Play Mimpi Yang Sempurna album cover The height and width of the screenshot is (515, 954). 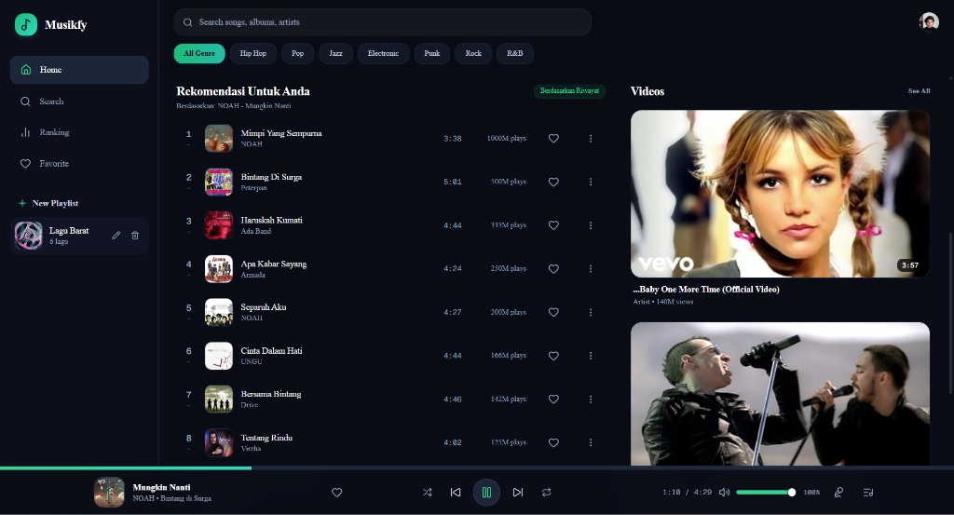218,138
